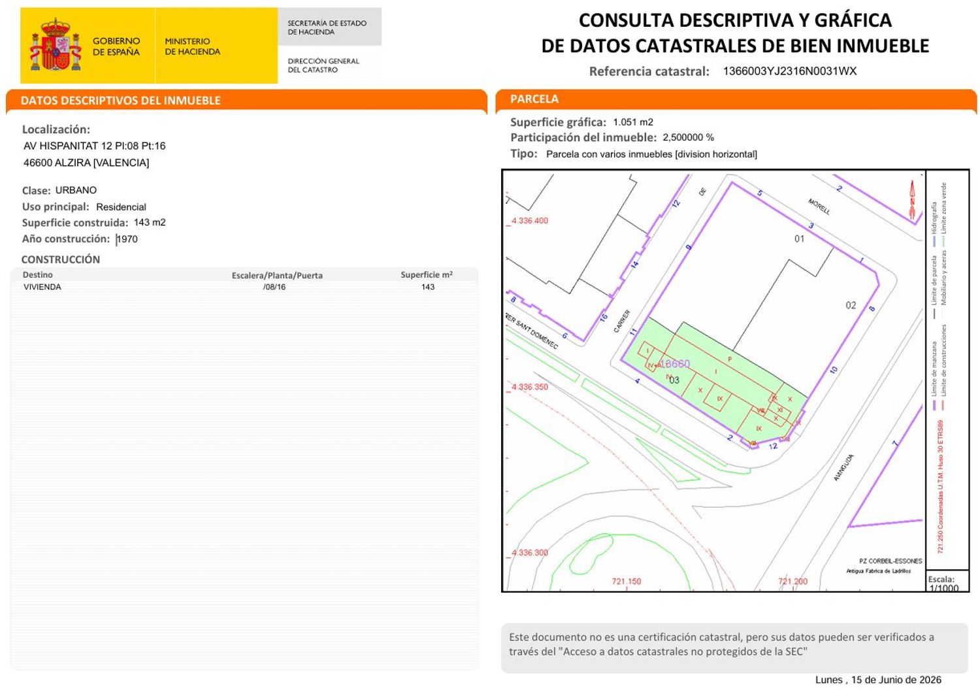
Task: Click the "CONSTRUCCIÓN" heading
Action: pyautogui.click(x=61, y=259)
